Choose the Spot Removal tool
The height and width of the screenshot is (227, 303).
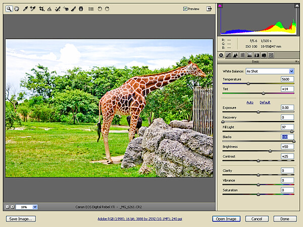tap(58, 9)
